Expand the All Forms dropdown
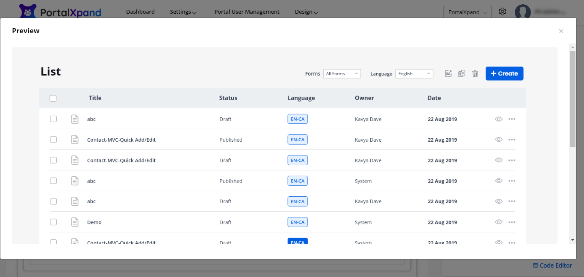Screen dimensions: 584x277 coord(342,74)
